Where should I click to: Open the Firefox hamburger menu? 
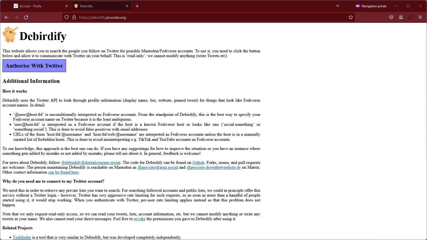tap(420, 17)
